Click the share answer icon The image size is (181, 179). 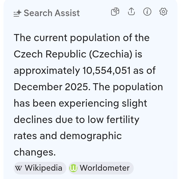pos(131,12)
